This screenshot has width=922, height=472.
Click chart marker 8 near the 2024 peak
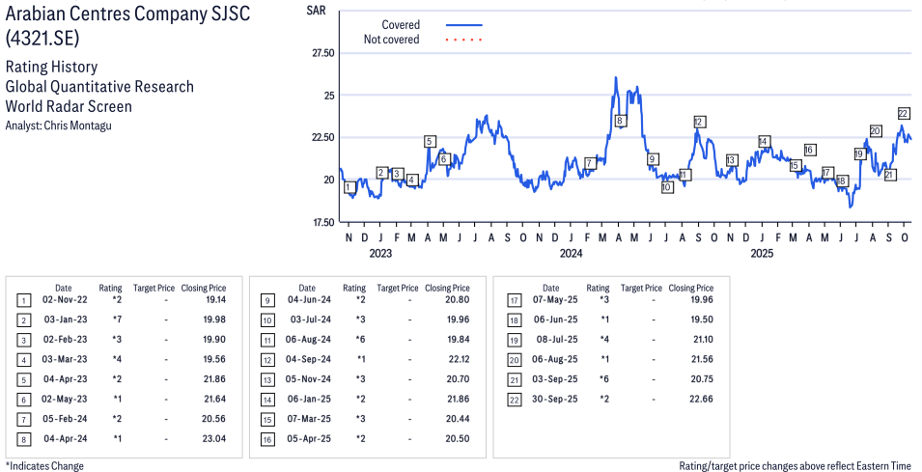(x=620, y=121)
